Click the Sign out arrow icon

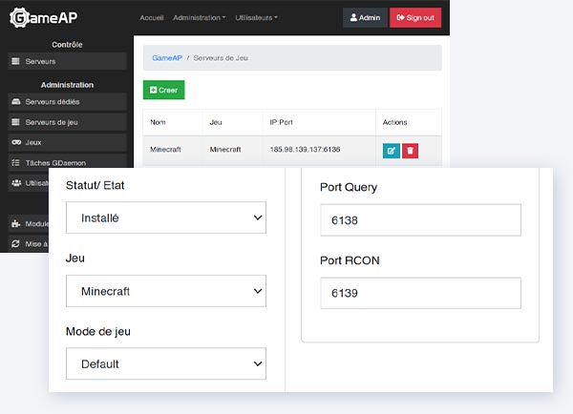point(400,17)
